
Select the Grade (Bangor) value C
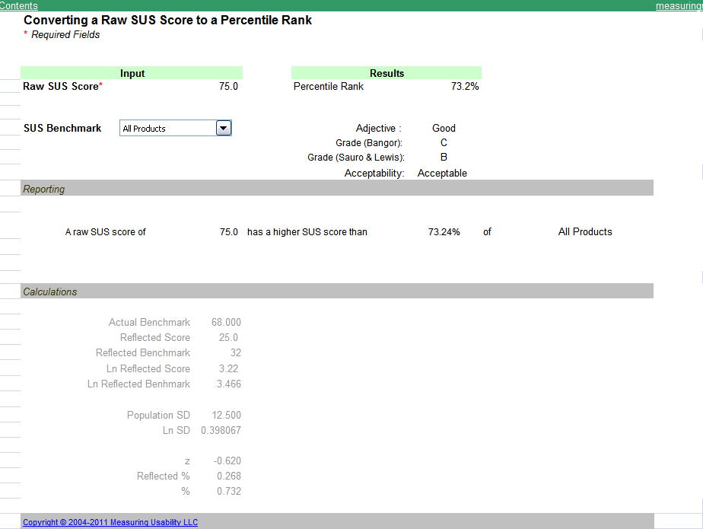tap(444, 142)
